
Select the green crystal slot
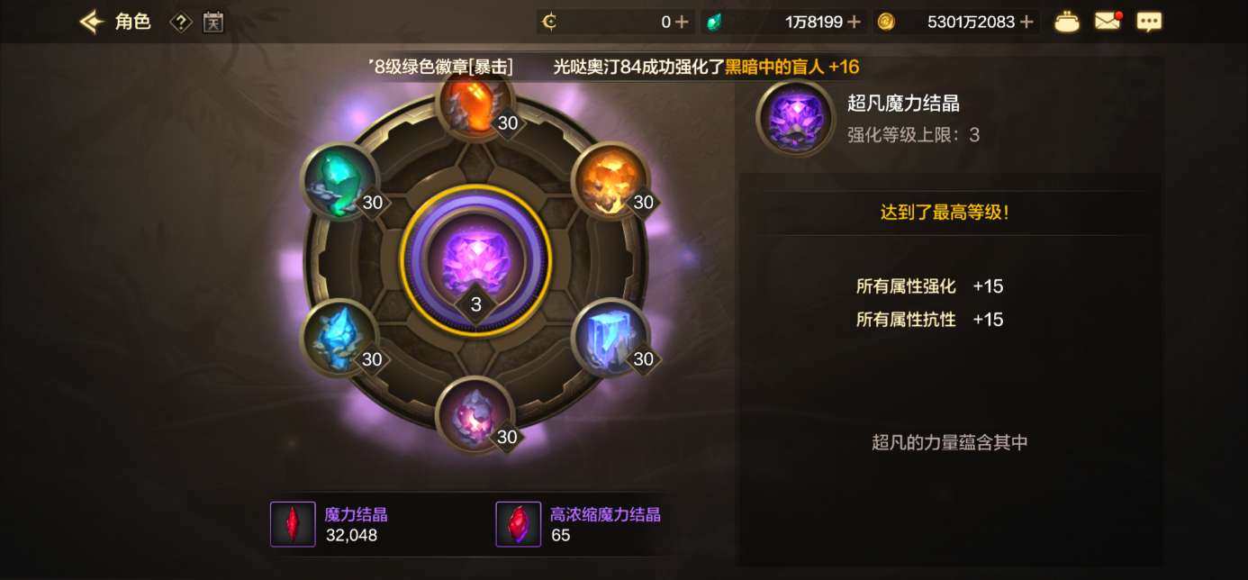tap(339, 181)
